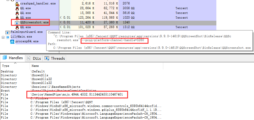Click the 125,264 K private bytes value
The image size is (254, 120).
coord(86,18)
